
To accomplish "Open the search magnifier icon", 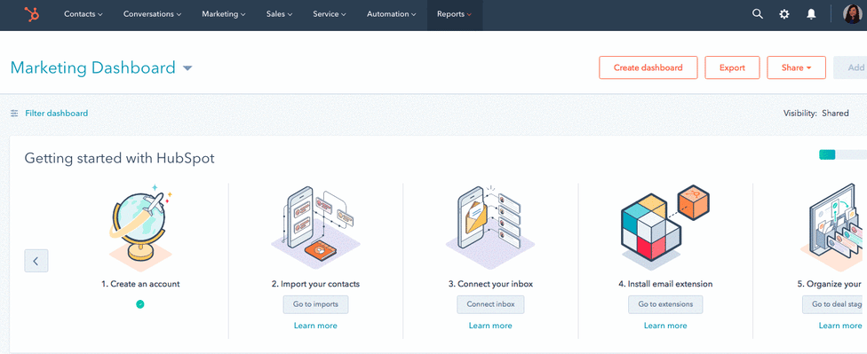I will point(758,15).
